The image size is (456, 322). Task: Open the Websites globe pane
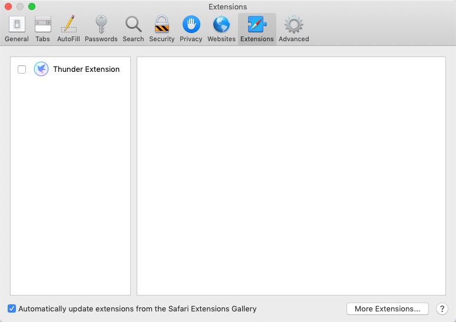[x=222, y=29]
